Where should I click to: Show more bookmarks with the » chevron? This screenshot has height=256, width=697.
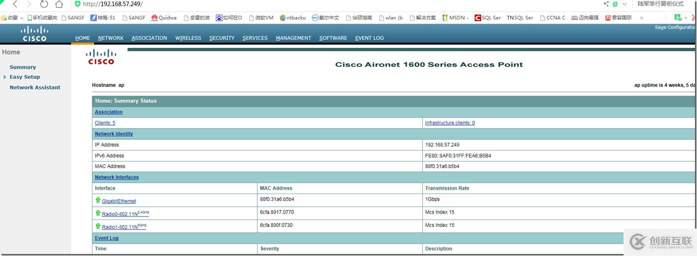[642, 18]
